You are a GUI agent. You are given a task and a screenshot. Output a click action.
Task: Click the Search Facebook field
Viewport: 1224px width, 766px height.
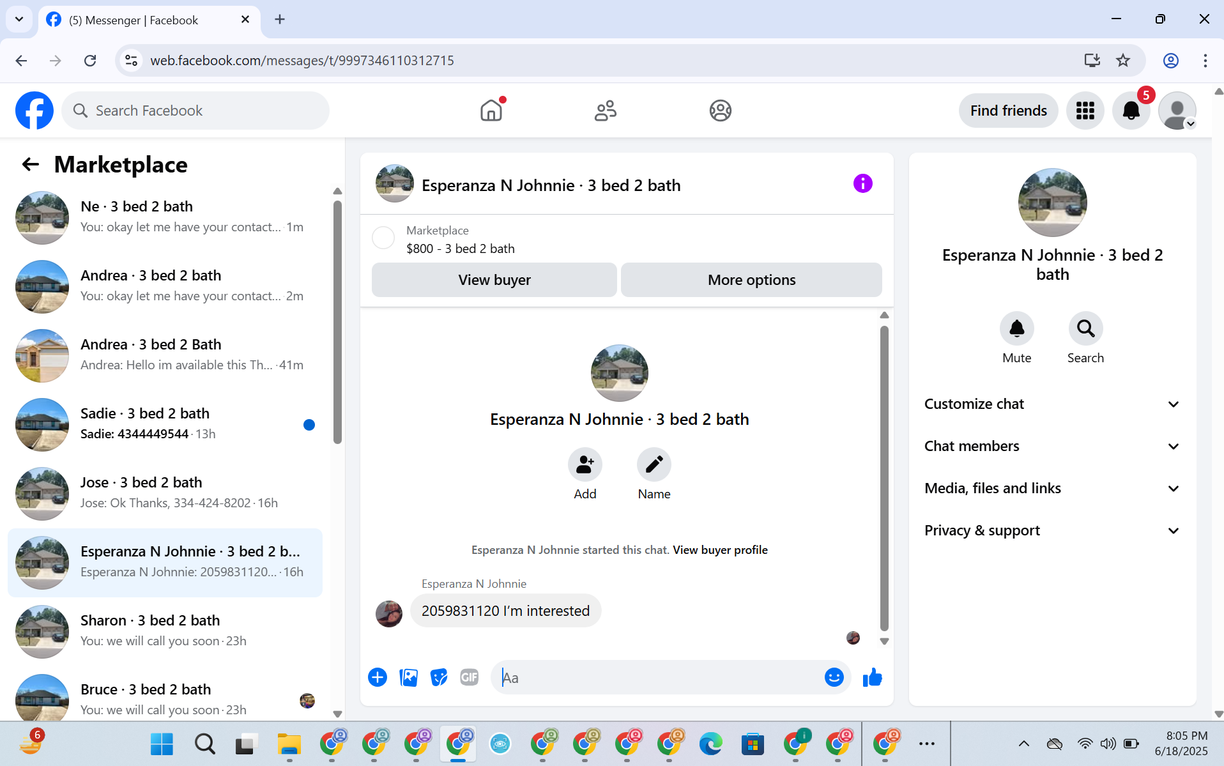[195, 111]
